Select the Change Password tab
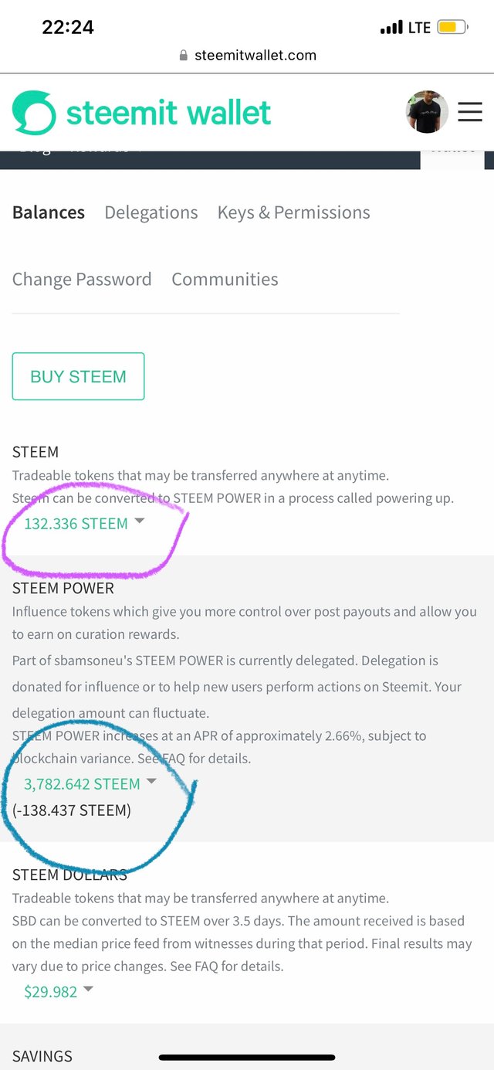 click(82, 279)
